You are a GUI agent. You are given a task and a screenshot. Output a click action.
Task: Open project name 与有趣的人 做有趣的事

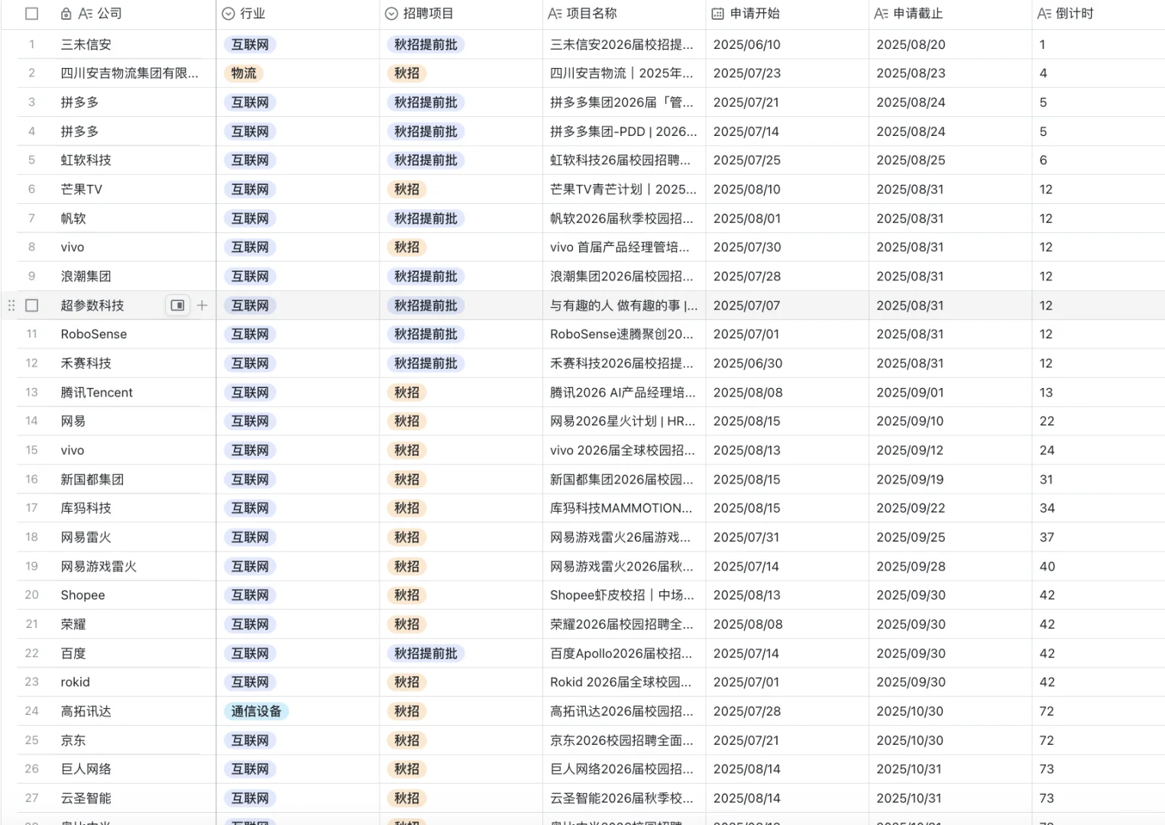624,306
